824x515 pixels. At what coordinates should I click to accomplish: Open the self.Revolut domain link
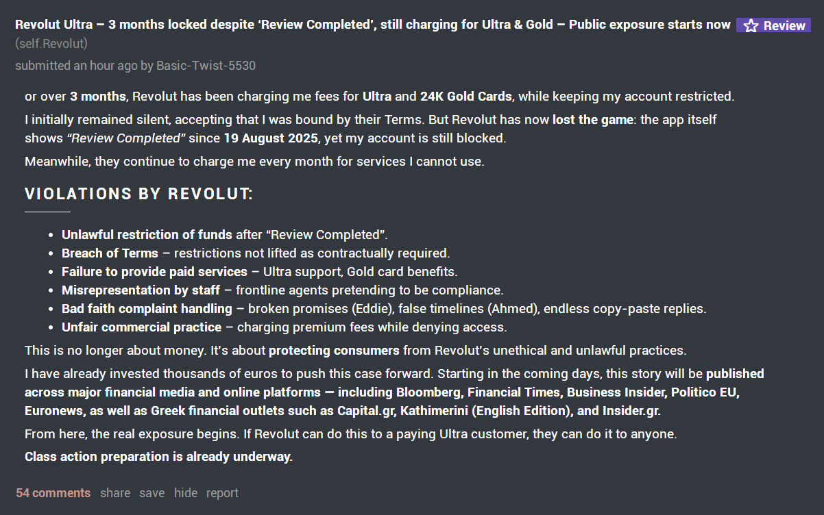(x=51, y=44)
